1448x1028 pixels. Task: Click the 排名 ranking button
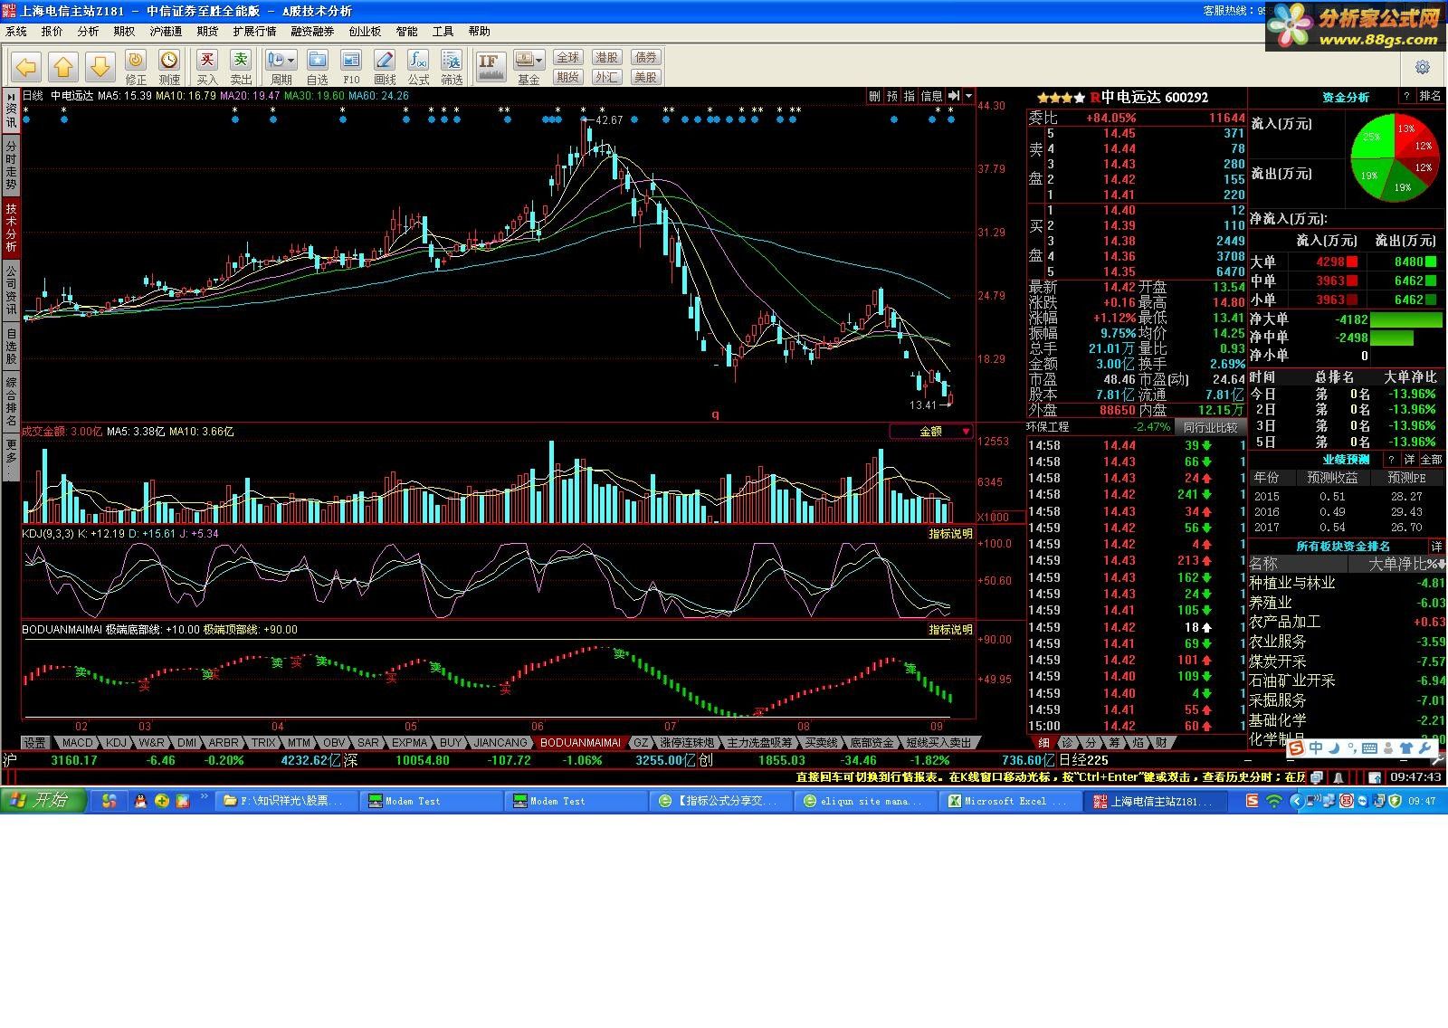(1431, 96)
